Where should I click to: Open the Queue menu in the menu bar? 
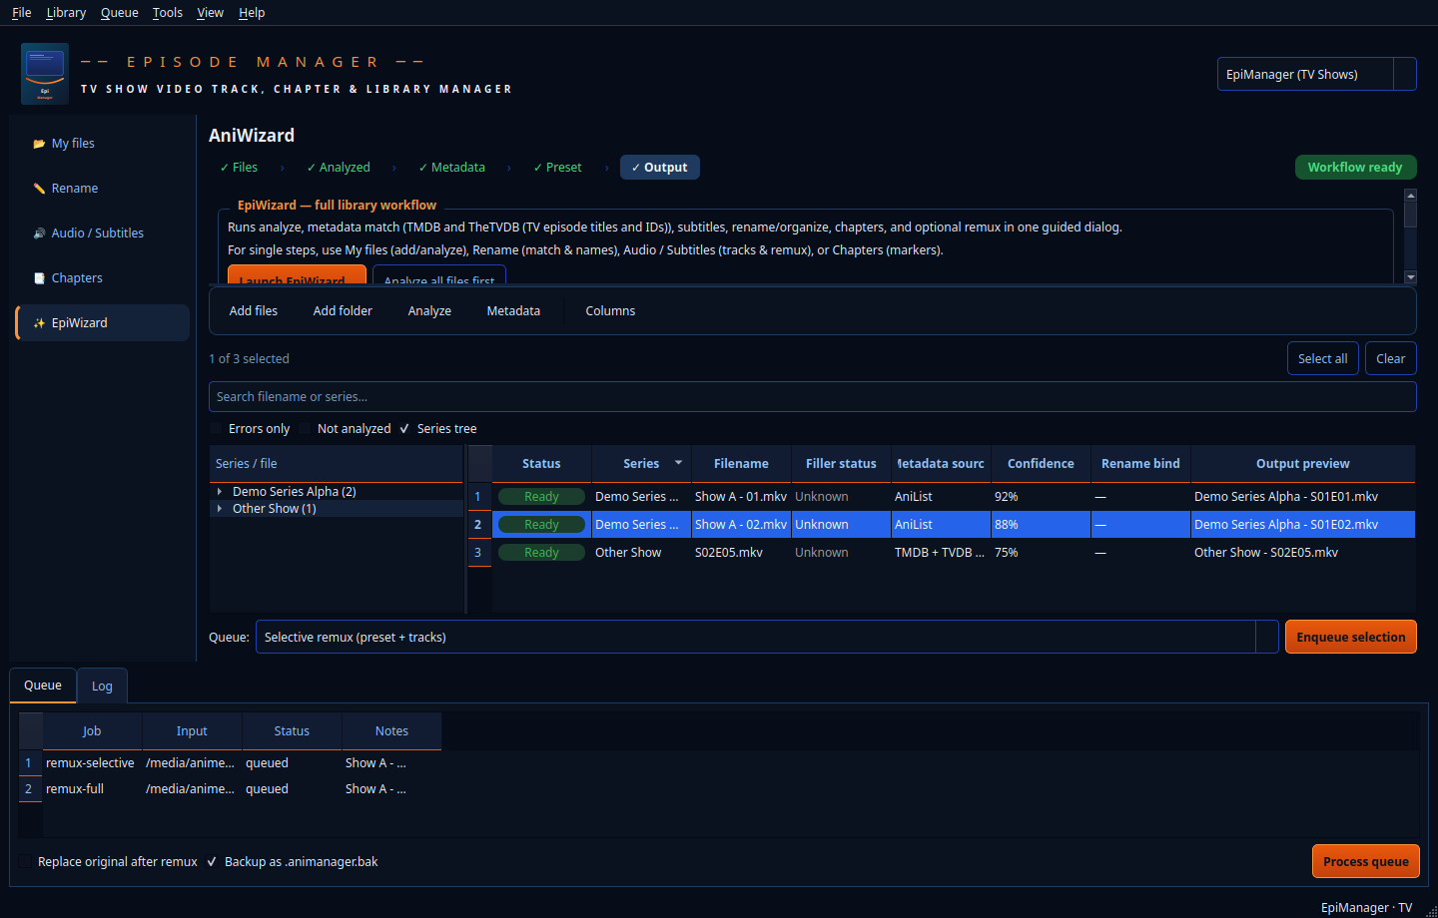pos(120,13)
